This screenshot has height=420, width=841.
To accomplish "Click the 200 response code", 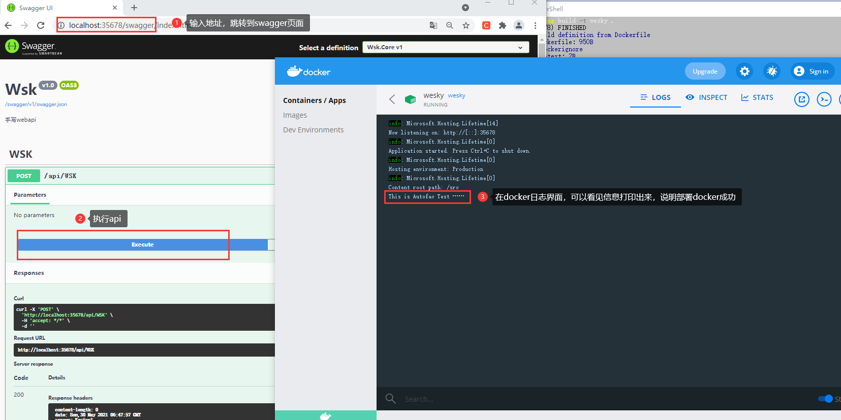I will coord(19,395).
